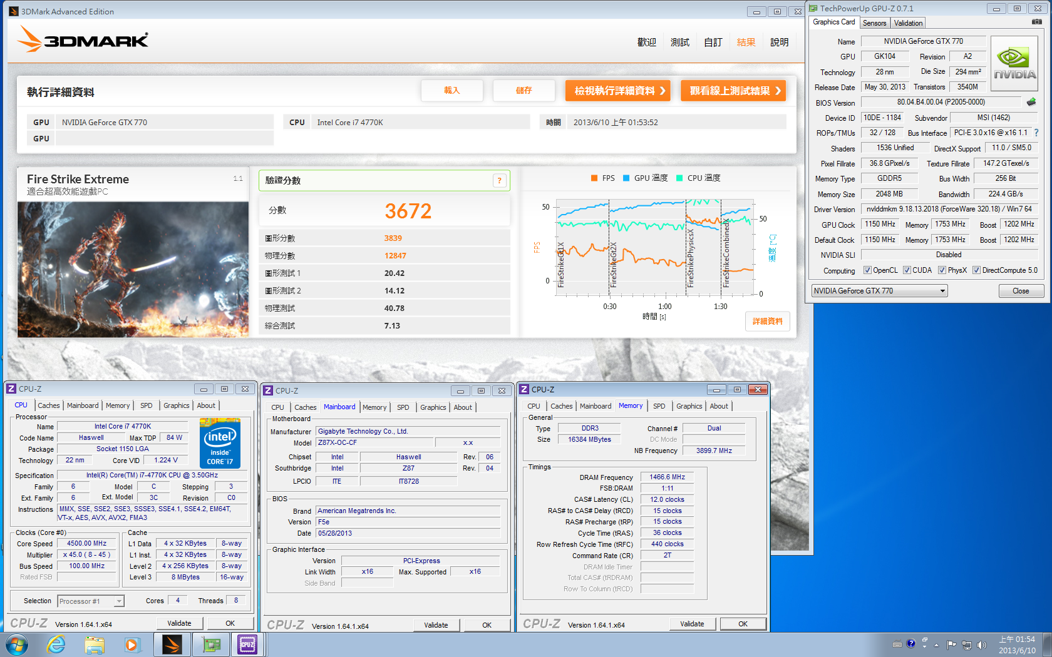Click the Intel Core i7 logo in CPU-Z

(220, 444)
